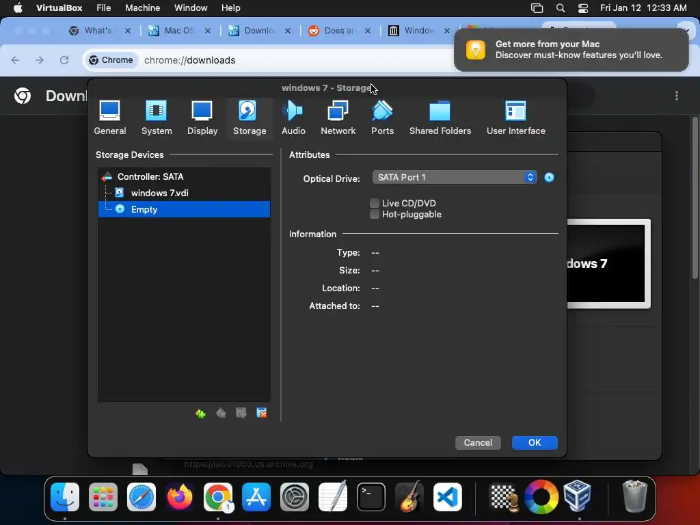Click the Cancel button
Image resolution: width=700 pixels, height=525 pixels.
point(478,442)
